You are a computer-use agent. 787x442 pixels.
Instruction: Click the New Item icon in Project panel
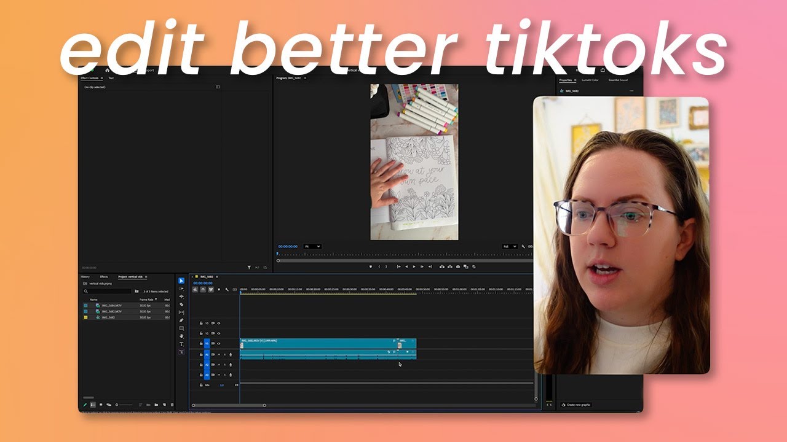164,405
